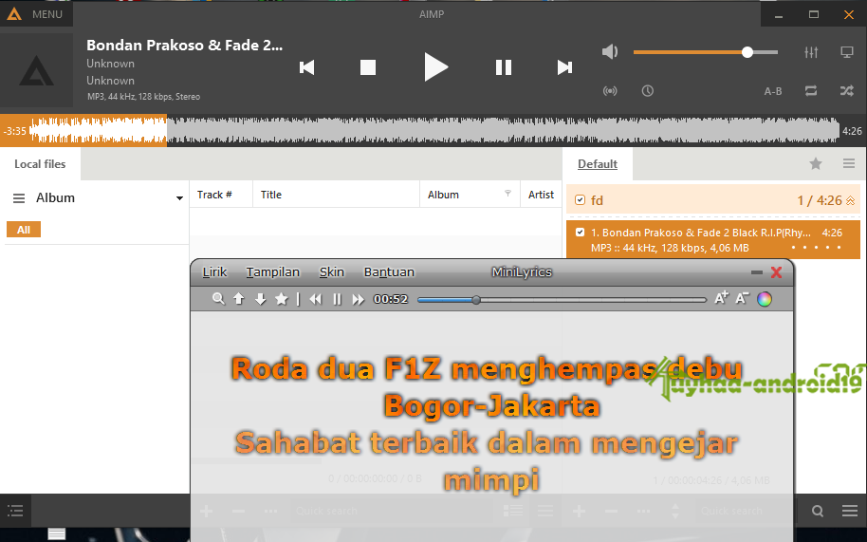Click the remaining time -3:35 label
867x542 pixels.
point(14,131)
